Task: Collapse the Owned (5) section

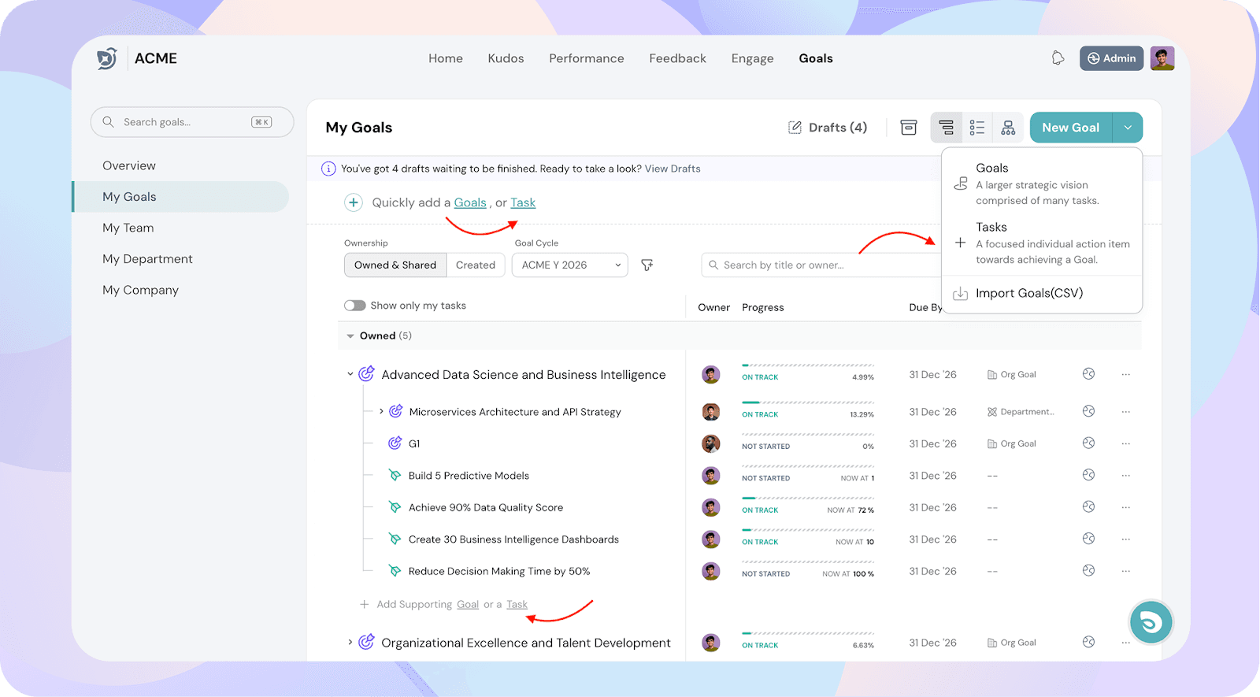Action: pyautogui.click(x=350, y=336)
